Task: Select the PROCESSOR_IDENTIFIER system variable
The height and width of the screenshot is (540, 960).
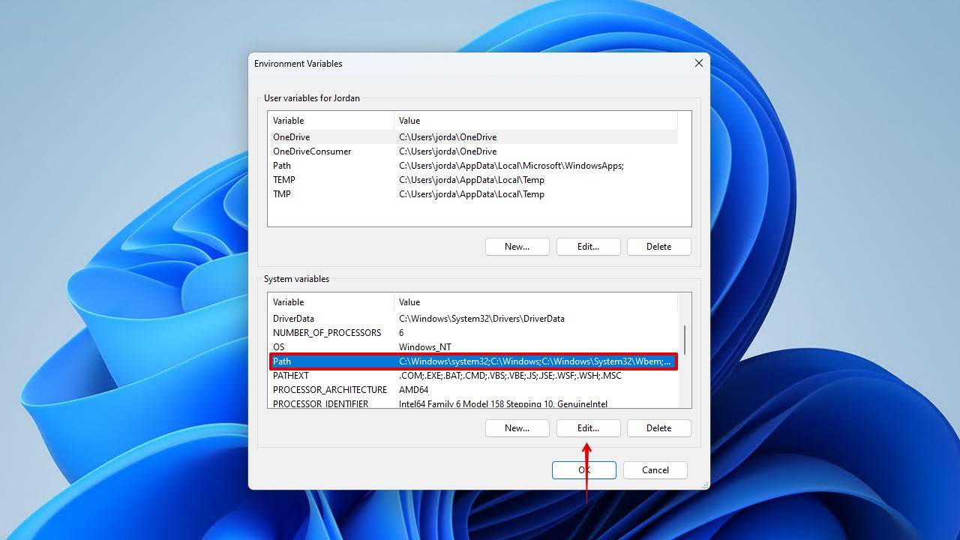Action: (x=472, y=403)
